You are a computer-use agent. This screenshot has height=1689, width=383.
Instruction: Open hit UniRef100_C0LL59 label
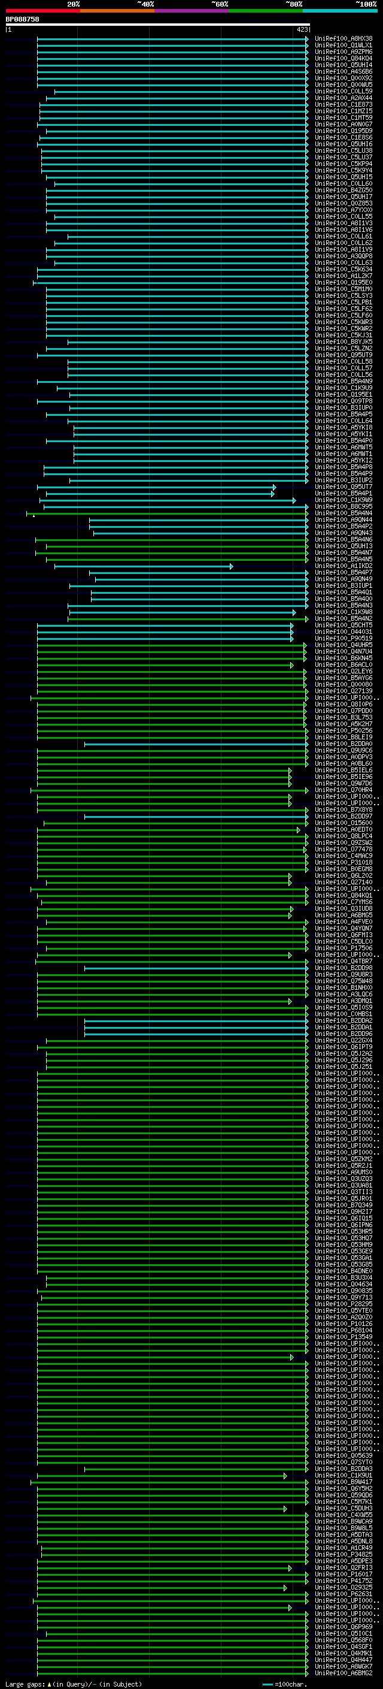click(344, 91)
